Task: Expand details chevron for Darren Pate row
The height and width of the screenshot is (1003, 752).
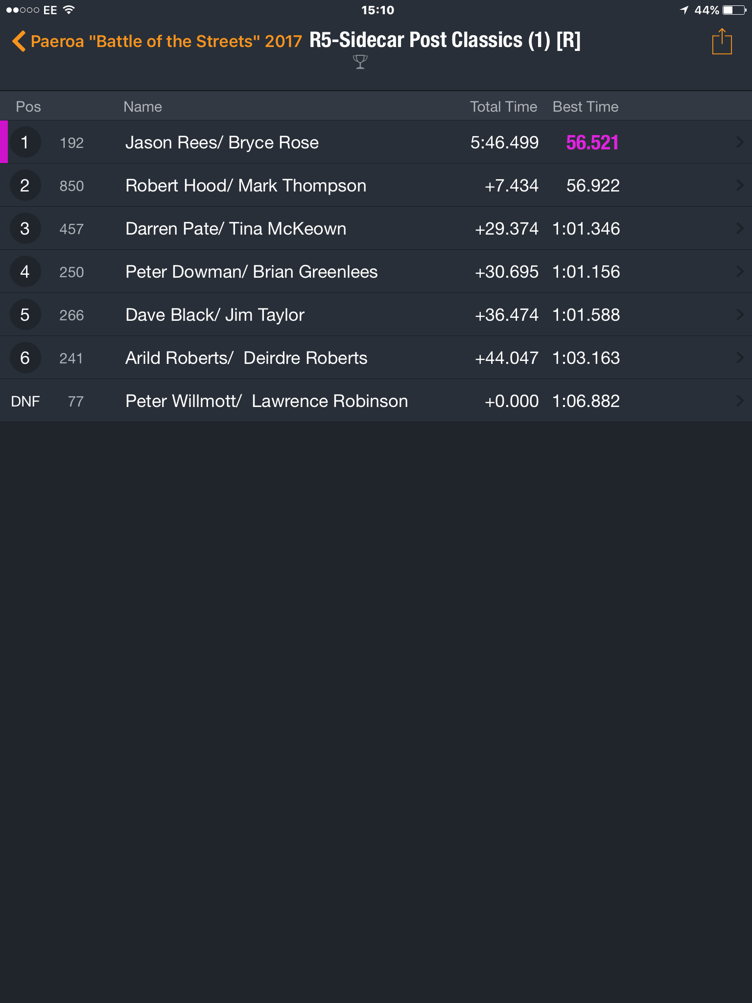Action: tap(740, 229)
